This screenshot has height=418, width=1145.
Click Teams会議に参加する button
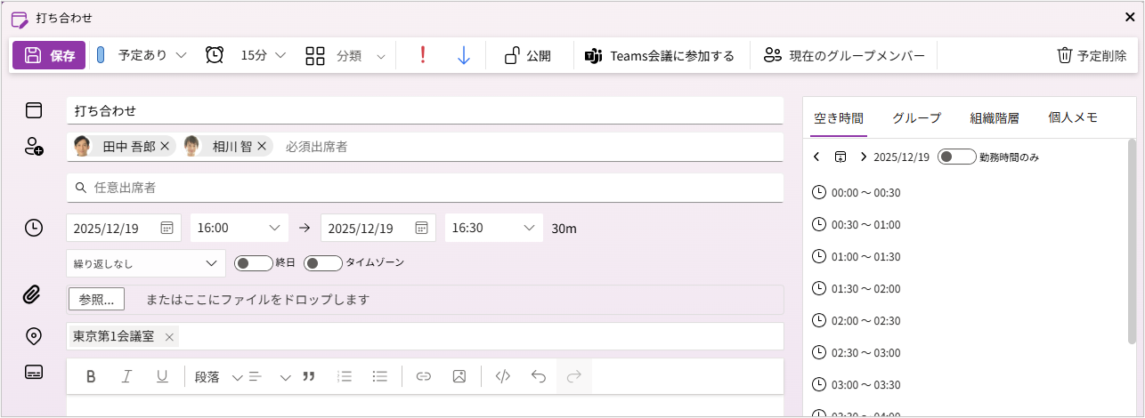tap(660, 55)
